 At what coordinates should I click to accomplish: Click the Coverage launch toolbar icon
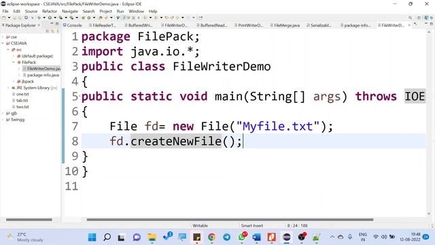(x=60, y=18)
